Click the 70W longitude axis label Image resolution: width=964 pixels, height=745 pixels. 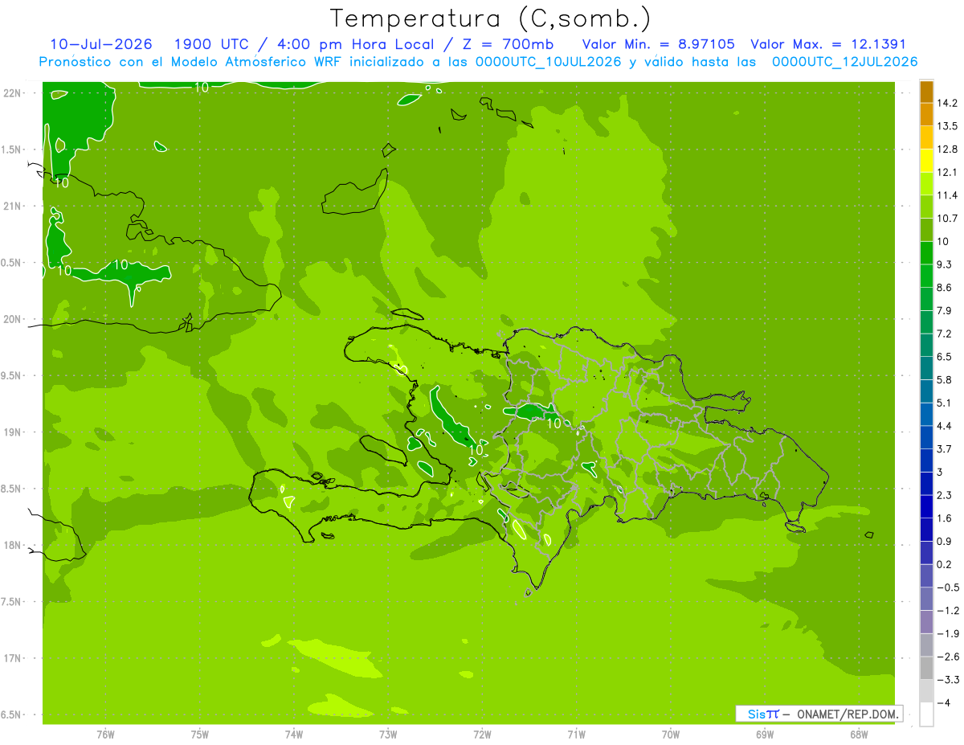[x=671, y=735]
